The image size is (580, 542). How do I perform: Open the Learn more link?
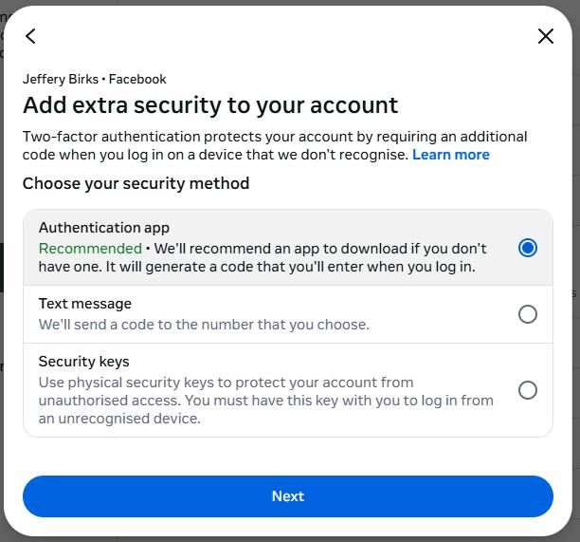(450, 155)
